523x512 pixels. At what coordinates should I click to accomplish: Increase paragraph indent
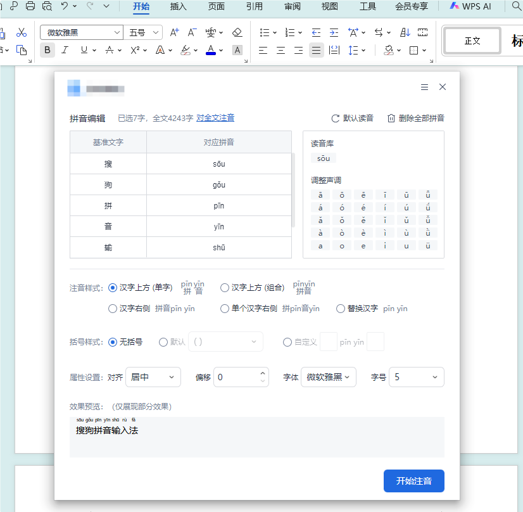(x=334, y=32)
